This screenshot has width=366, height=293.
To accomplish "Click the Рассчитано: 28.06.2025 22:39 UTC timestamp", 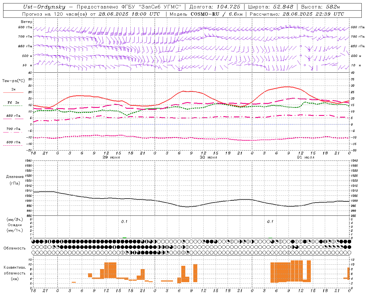I will [297, 14].
